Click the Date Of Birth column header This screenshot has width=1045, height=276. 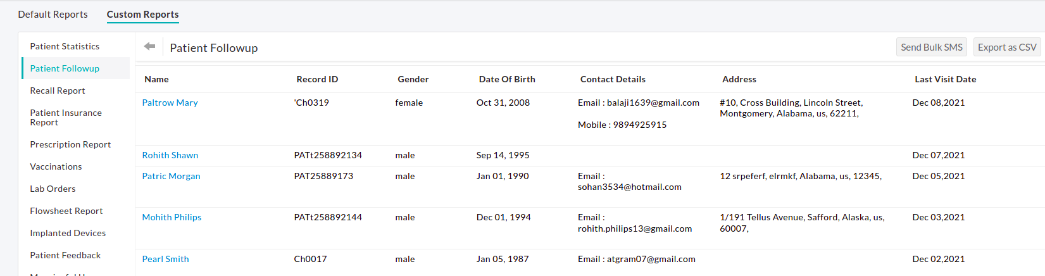tap(507, 79)
